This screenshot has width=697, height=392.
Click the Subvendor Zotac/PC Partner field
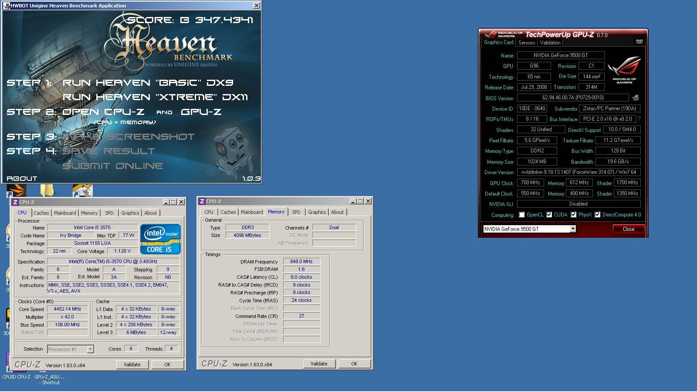coord(610,108)
